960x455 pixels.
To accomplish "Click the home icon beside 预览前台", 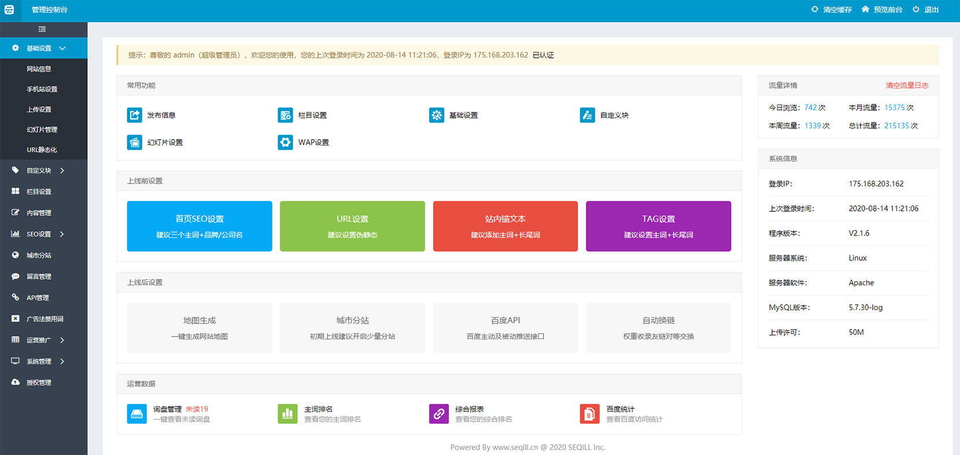I will click(x=865, y=9).
